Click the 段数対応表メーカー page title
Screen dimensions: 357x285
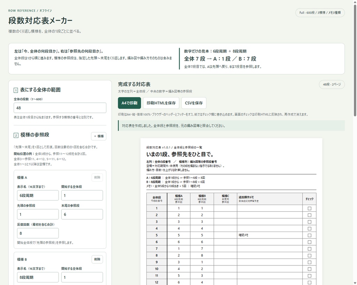click(x=40, y=21)
